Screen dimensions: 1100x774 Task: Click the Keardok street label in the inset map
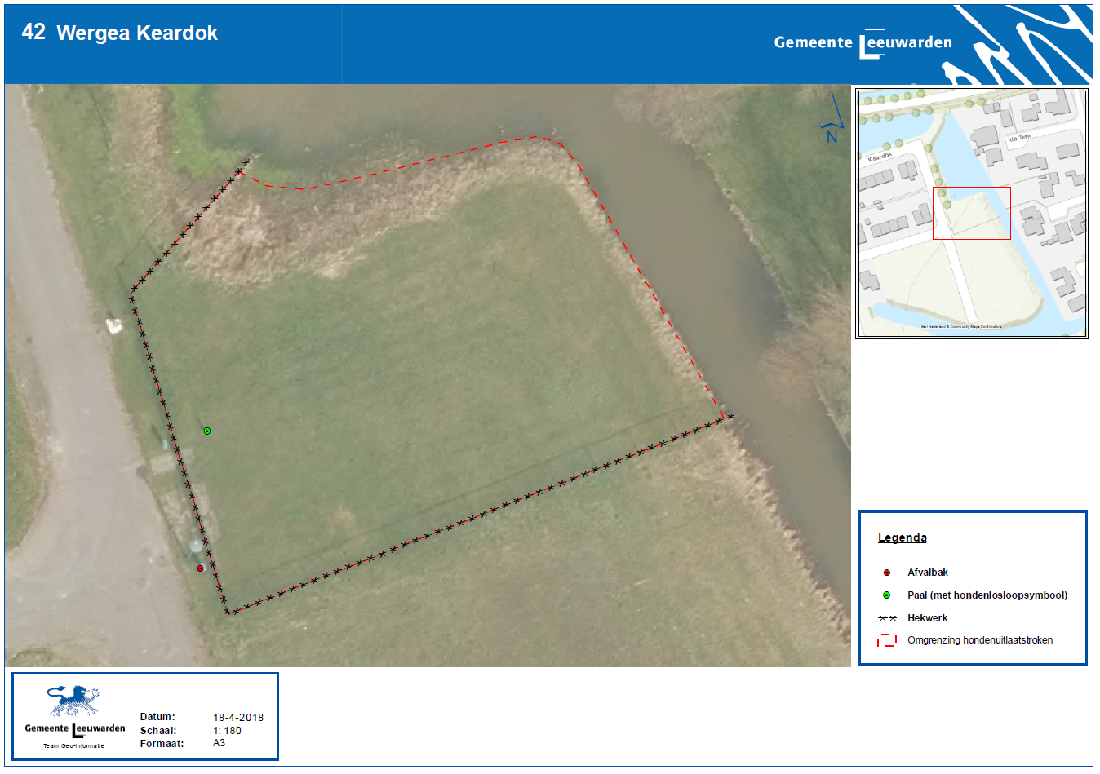tap(880, 156)
